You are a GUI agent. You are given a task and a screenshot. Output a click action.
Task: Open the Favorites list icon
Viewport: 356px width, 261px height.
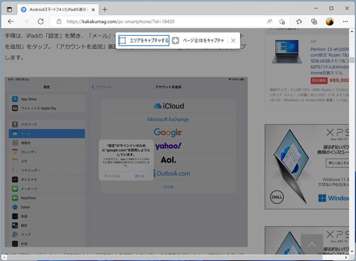click(x=299, y=21)
